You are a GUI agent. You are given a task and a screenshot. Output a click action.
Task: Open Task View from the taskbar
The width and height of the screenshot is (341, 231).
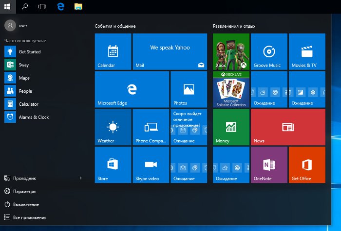coord(42,6)
